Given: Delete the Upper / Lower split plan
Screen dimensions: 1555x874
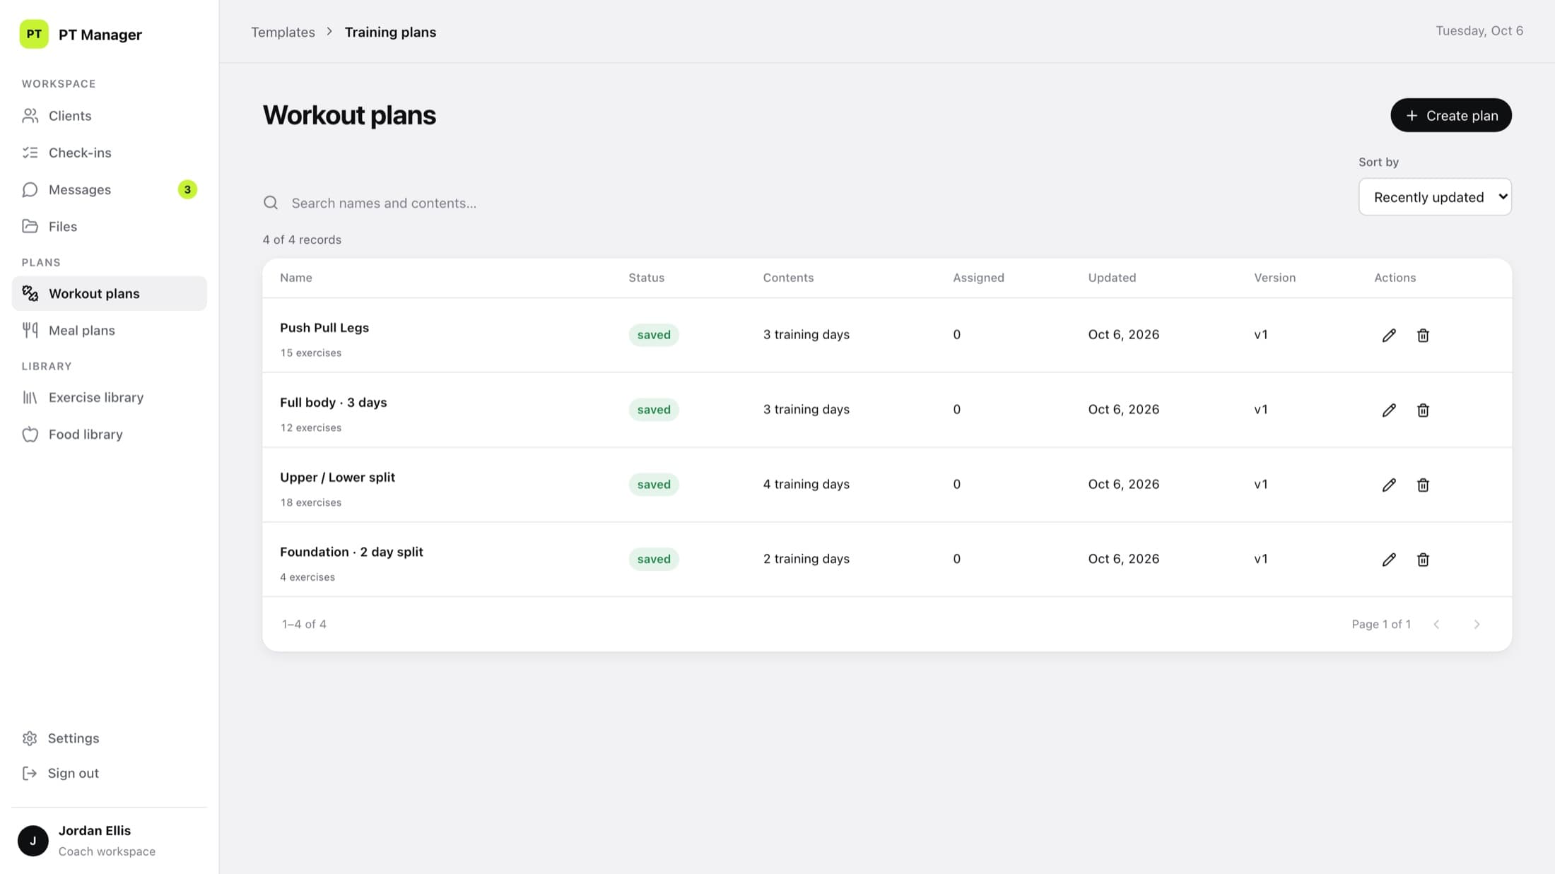Looking at the screenshot, I should tap(1423, 485).
